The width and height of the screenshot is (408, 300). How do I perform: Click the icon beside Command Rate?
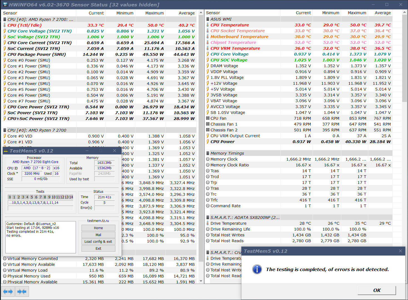pos(208,206)
